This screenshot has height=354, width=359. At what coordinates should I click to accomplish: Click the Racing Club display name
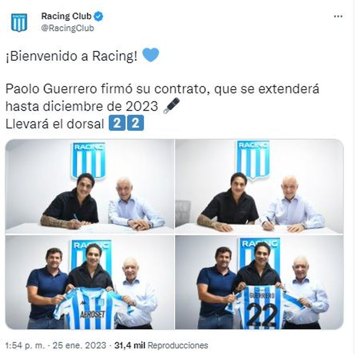66,16
